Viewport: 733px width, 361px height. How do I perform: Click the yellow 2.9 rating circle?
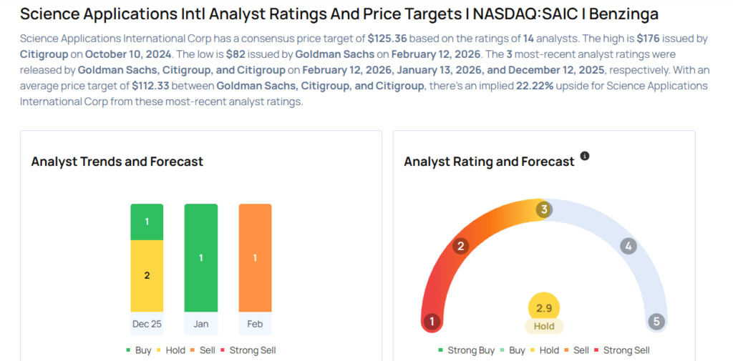pyautogui.click(x=544, y=308)
